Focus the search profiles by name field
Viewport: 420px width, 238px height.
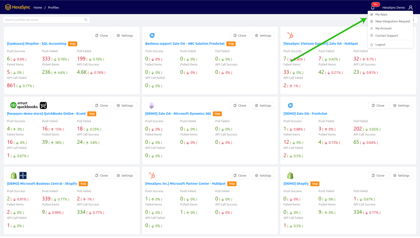tap(46, 20)
